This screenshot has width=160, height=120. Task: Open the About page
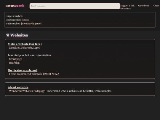[156, 6]
